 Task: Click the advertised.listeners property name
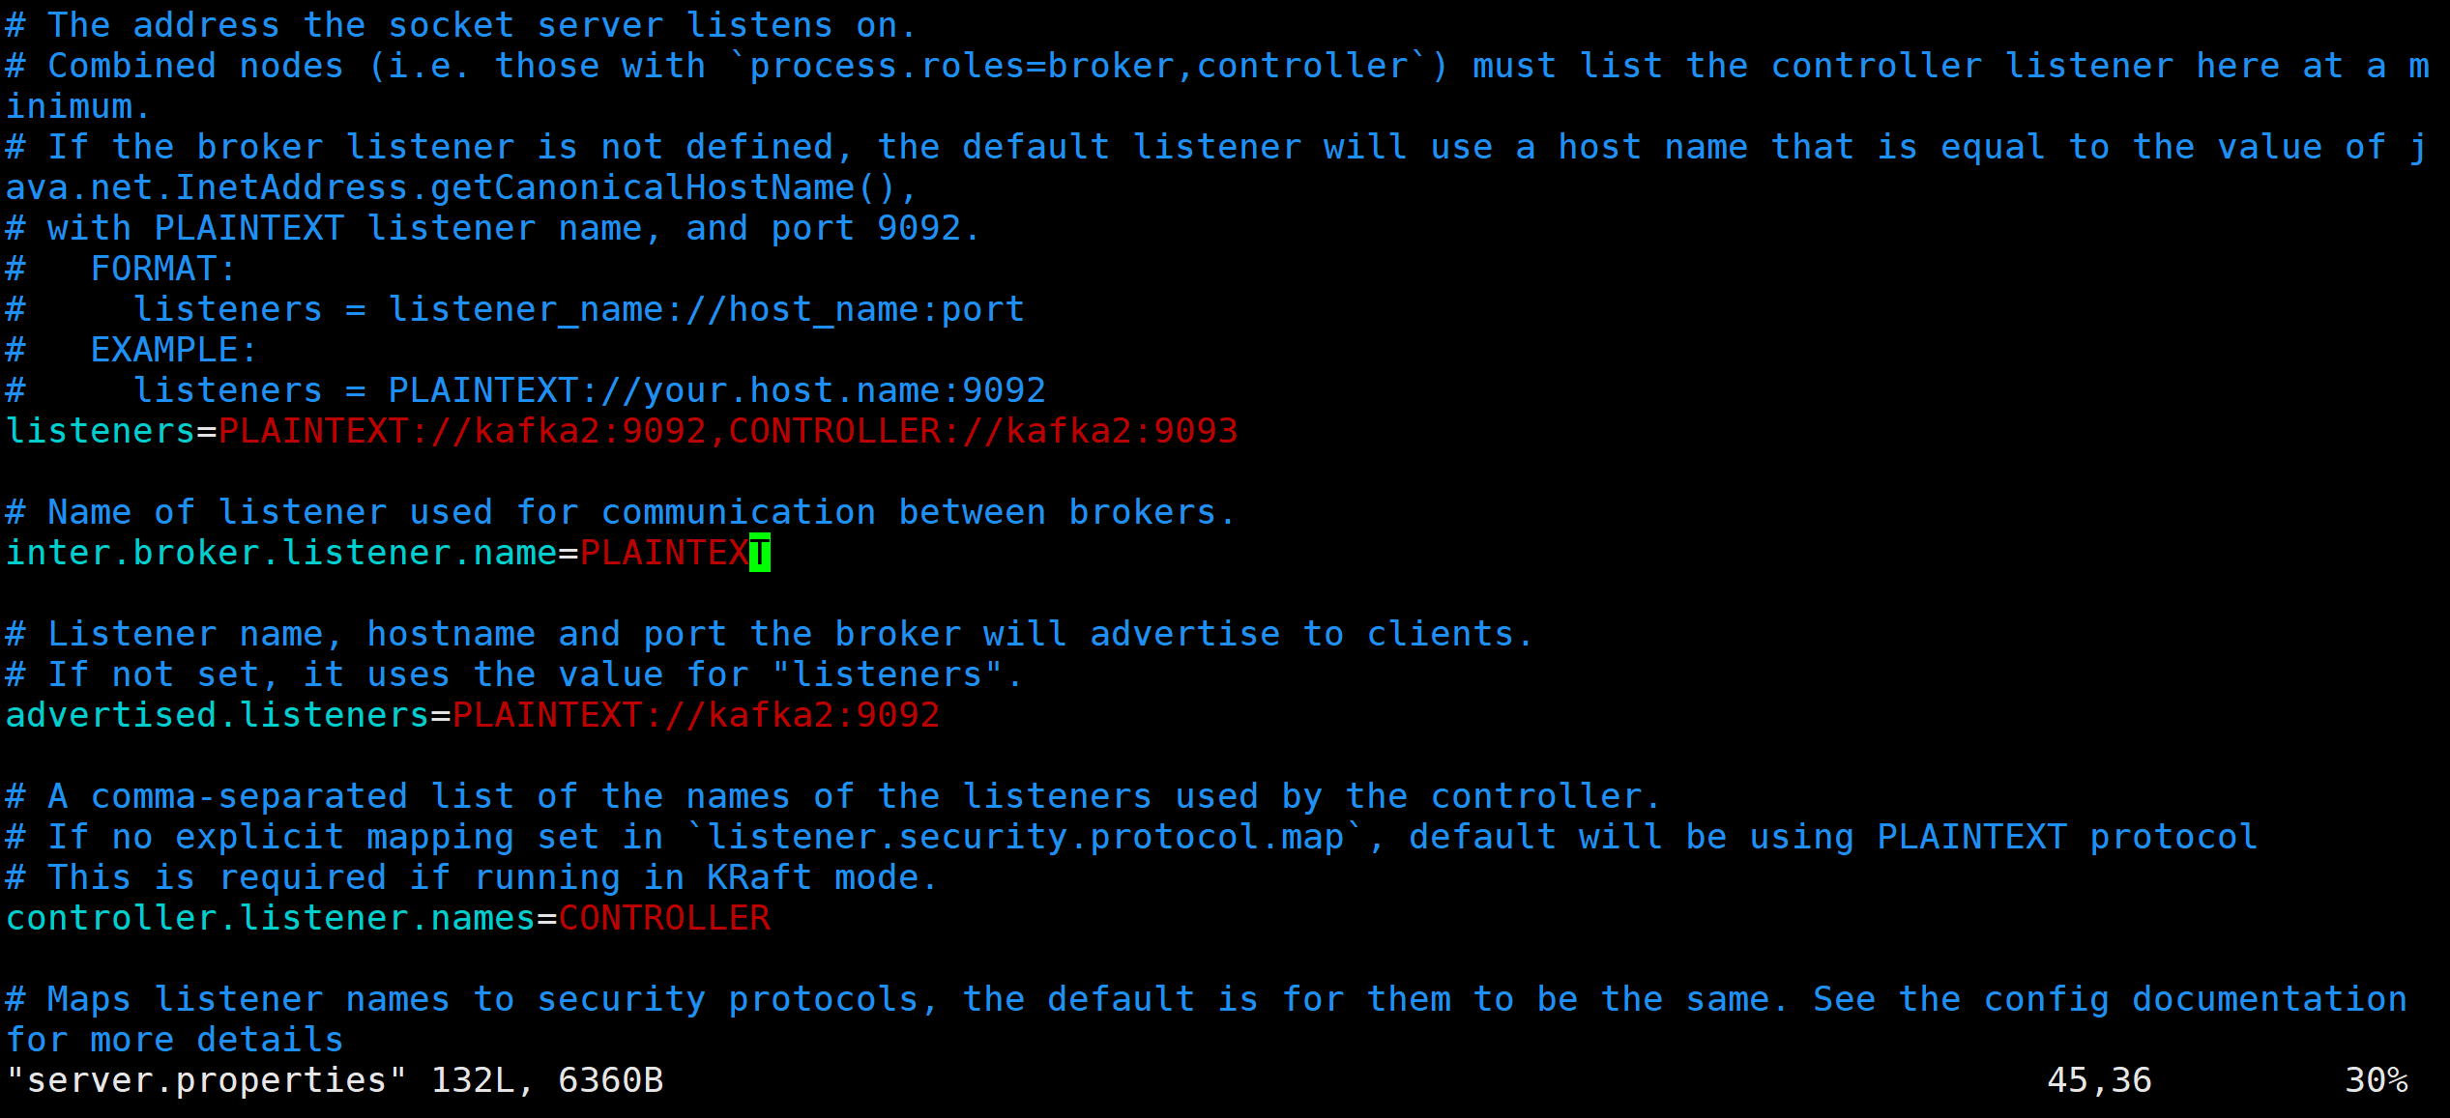point(218,715)
